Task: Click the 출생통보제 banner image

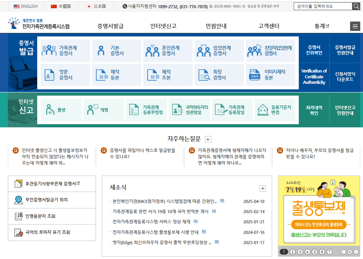Action: click(x=319, y=210)
